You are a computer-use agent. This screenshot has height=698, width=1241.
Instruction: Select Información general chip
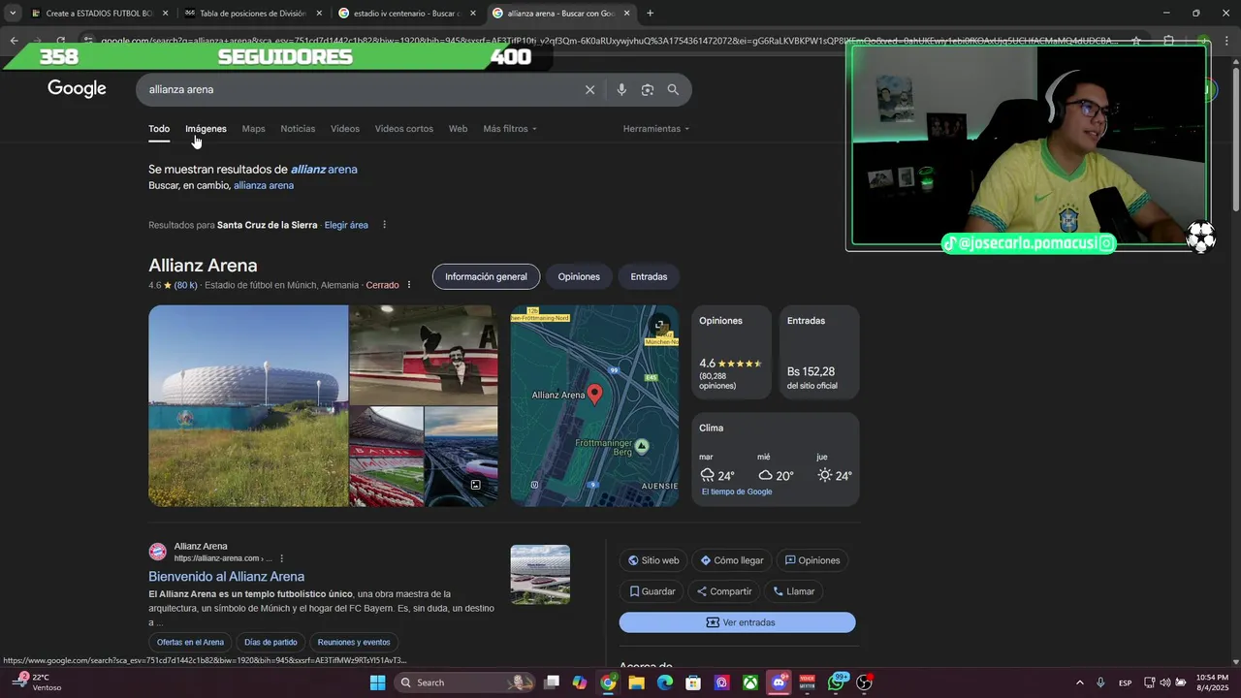click(486, 276)
